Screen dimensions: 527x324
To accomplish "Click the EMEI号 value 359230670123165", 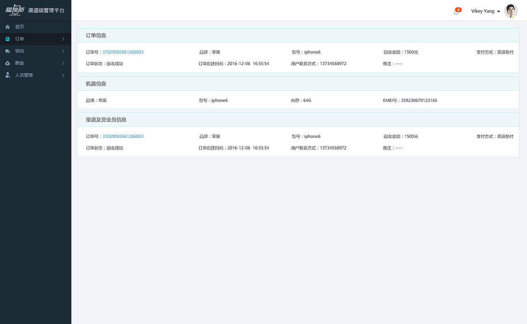I will [419, 100].
